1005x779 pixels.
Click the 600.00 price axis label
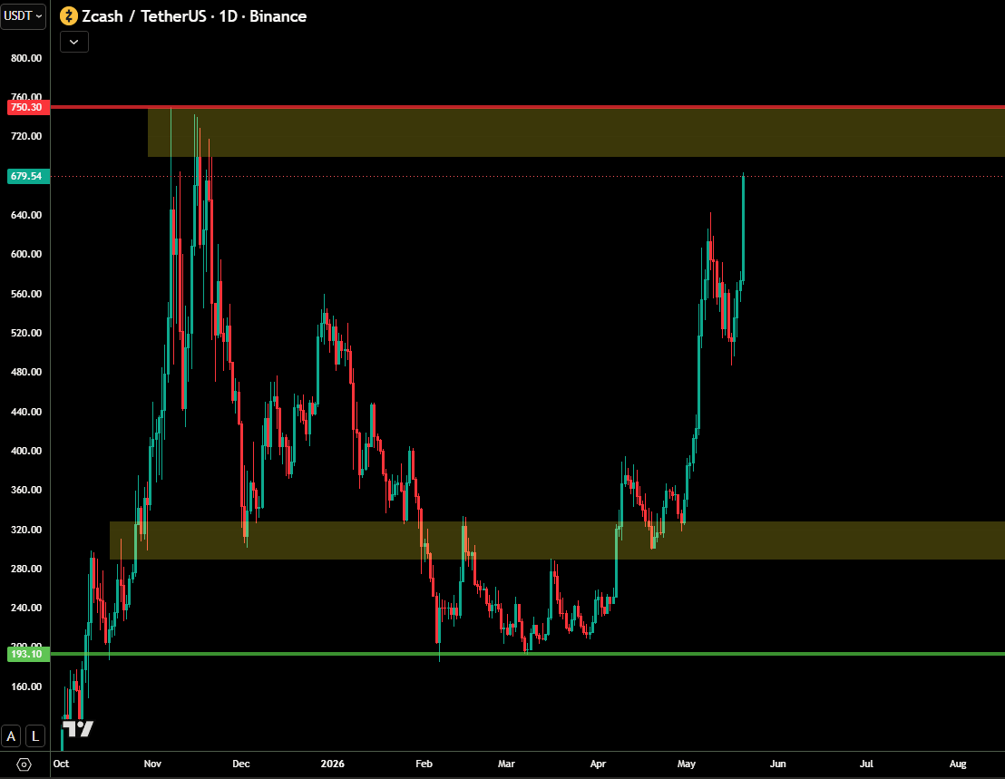[26, 254]
